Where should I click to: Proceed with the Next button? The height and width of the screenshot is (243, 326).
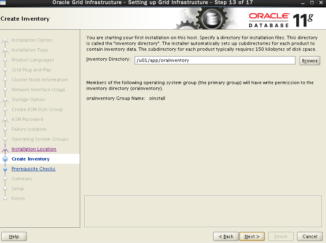click(252, 236)
